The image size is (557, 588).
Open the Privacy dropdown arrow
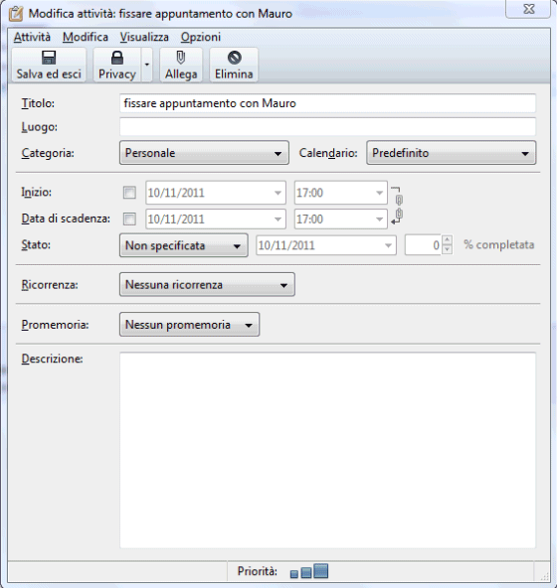tap(147, 65)
